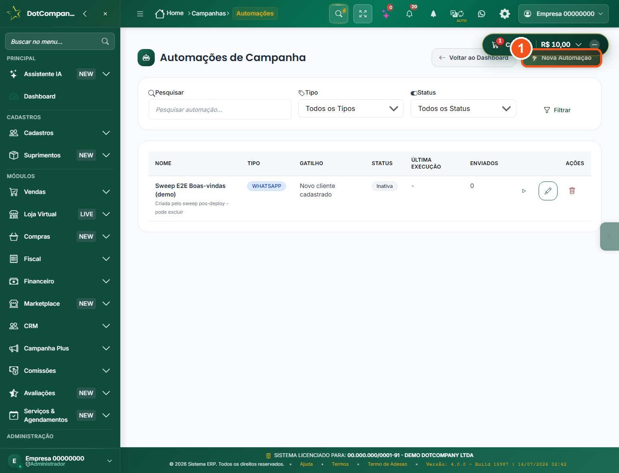
Task: Minimize the cart widget minus button
Action: [594, 44]
